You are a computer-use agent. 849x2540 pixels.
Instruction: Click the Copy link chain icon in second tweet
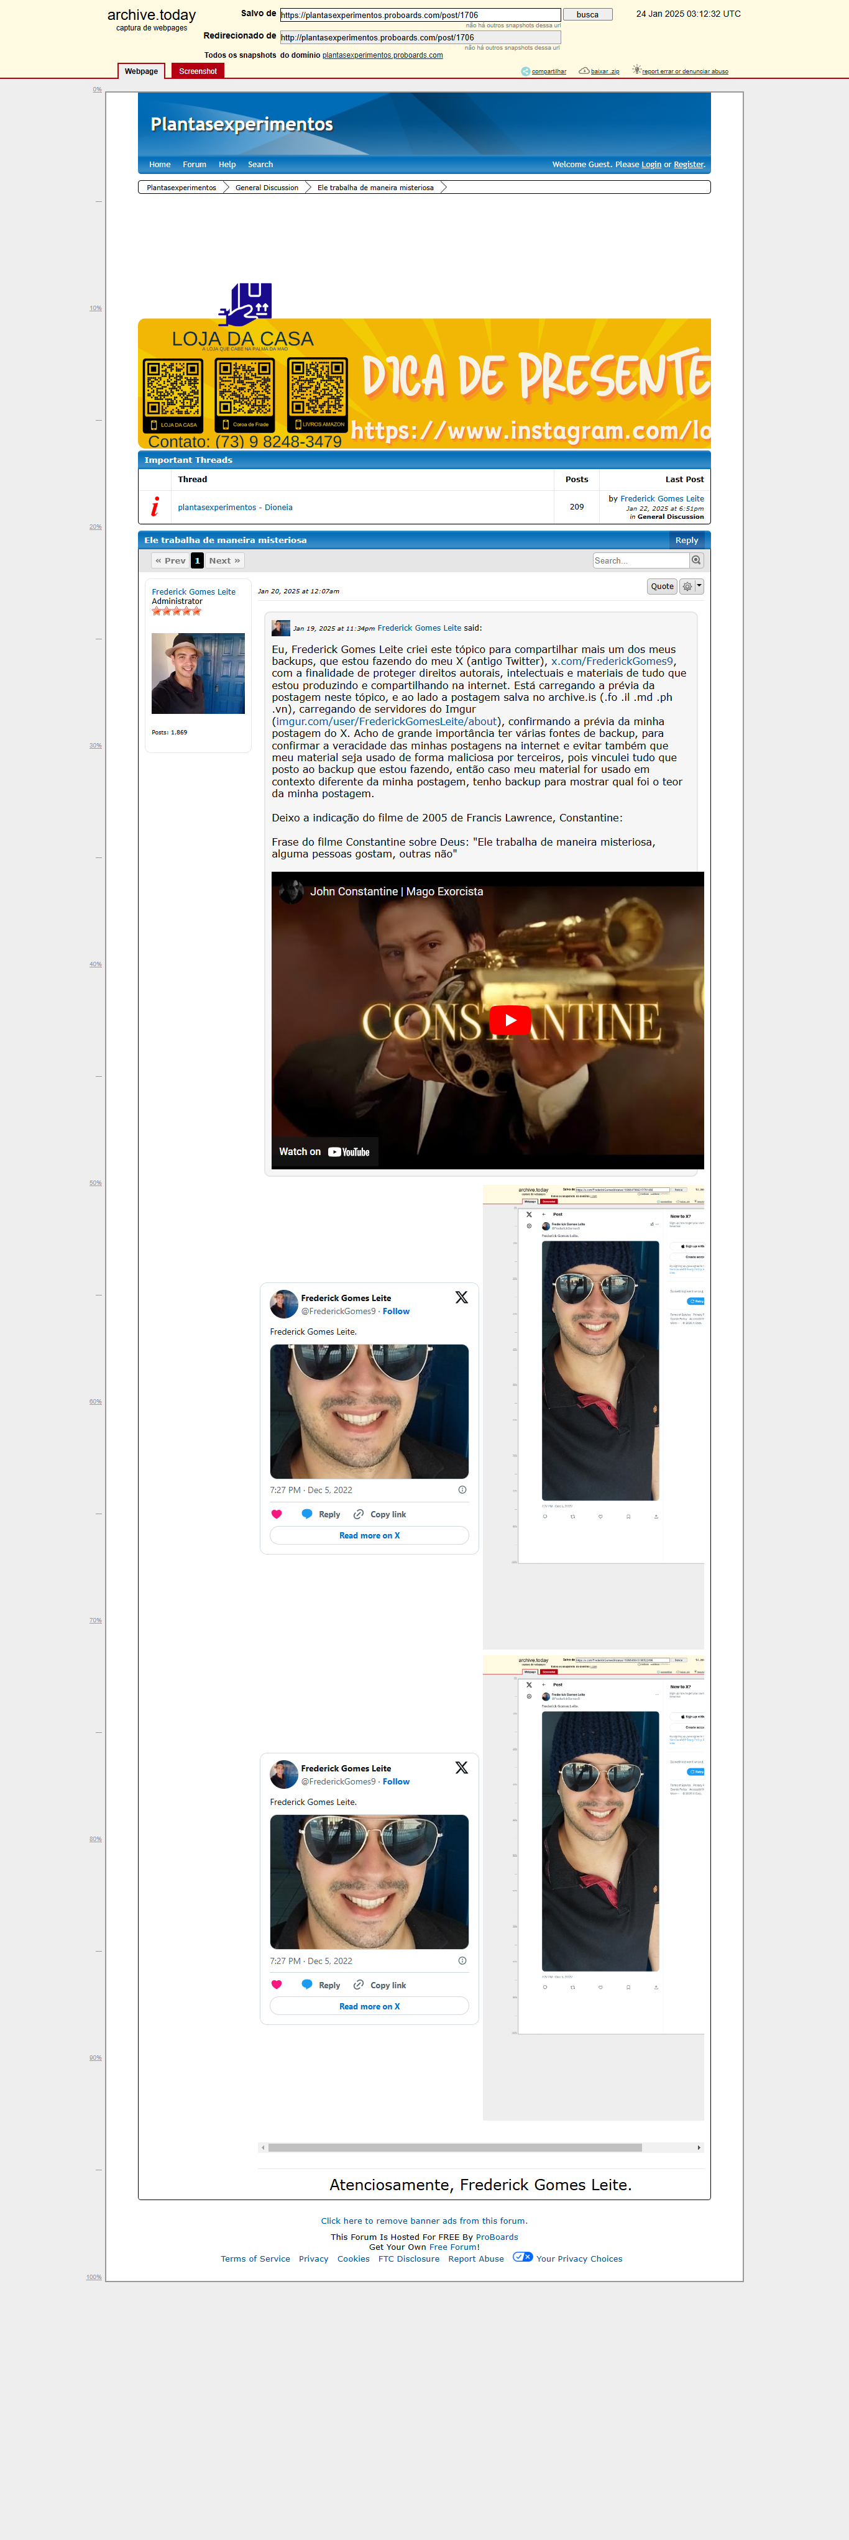[358, 1985]
